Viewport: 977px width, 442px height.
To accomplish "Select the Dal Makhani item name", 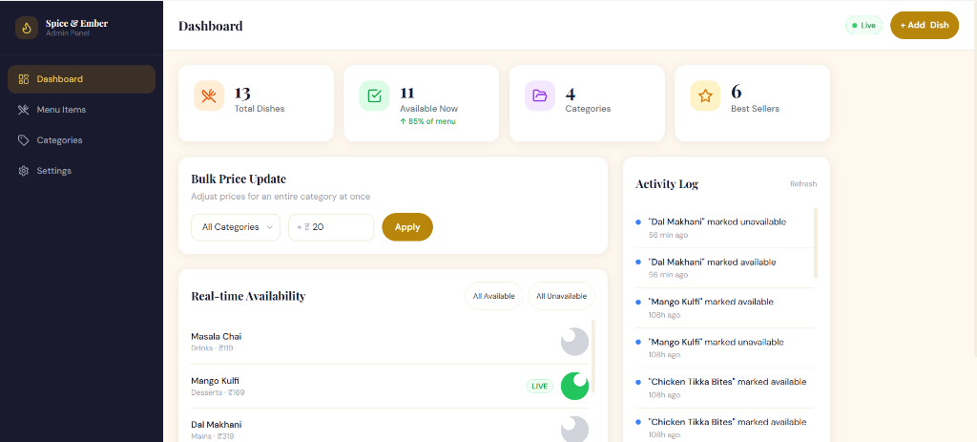I will click(217, 425).
